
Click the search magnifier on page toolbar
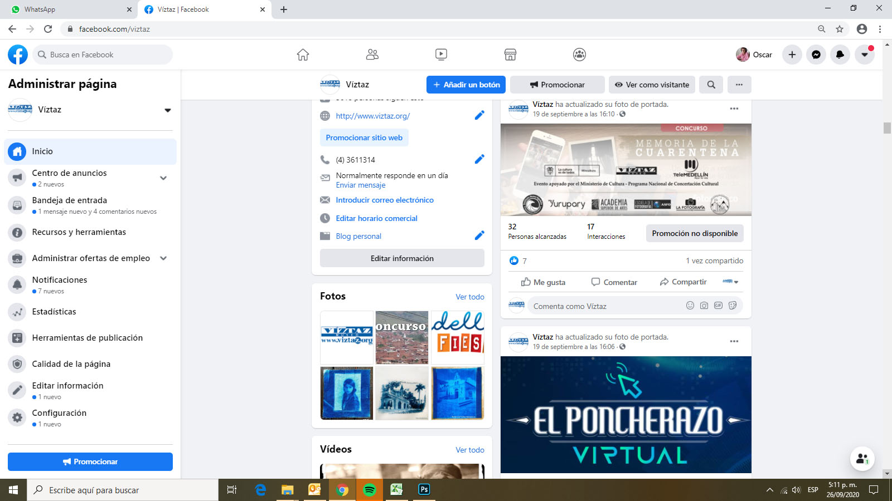click(x=711, y=85)
